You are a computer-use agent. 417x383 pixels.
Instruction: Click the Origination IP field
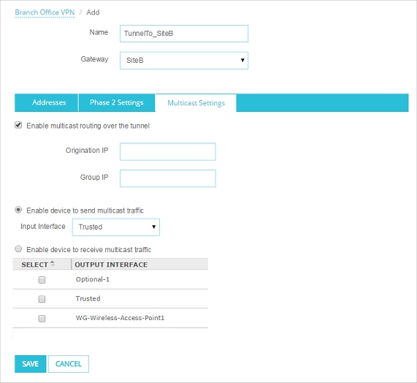pyautogui.click(x=168, y=152)
